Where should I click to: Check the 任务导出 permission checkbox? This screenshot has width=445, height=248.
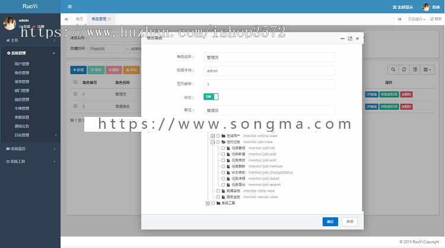click(223, 185)
